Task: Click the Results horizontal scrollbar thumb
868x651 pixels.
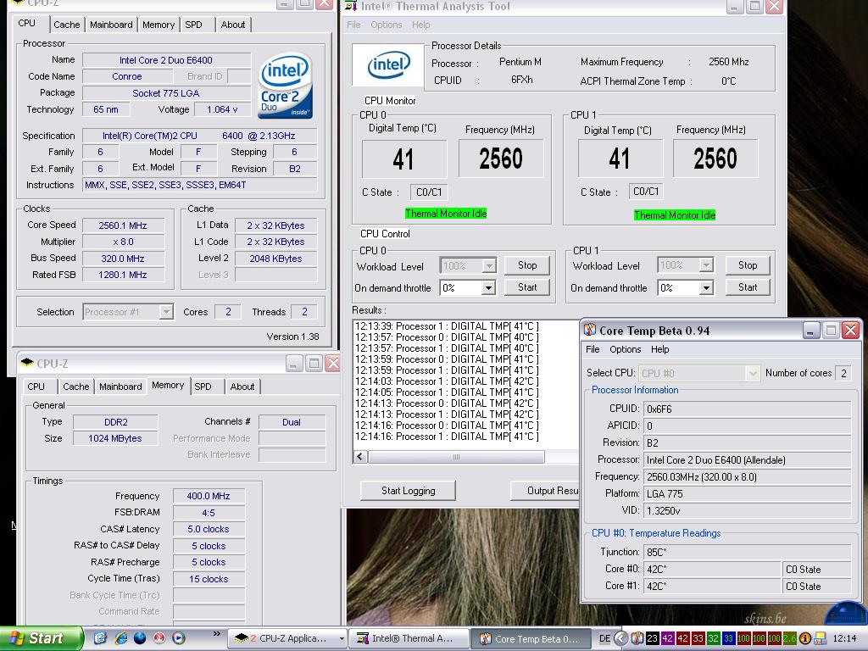Action: click(456, 457)
